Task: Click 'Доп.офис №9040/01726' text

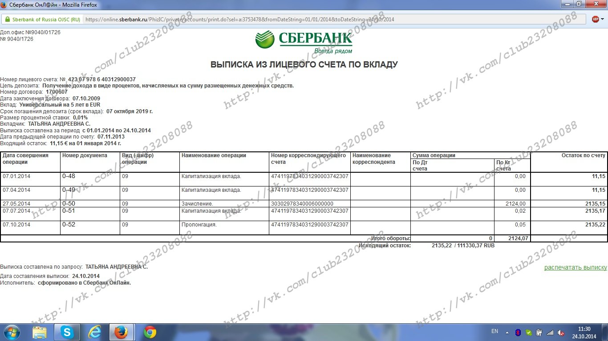Action: pos(30,32)
